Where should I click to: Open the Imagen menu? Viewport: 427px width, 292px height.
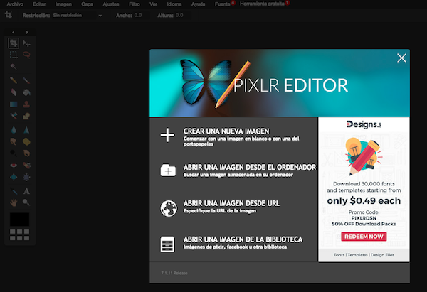pyautogui.click(x=63, y=4)
